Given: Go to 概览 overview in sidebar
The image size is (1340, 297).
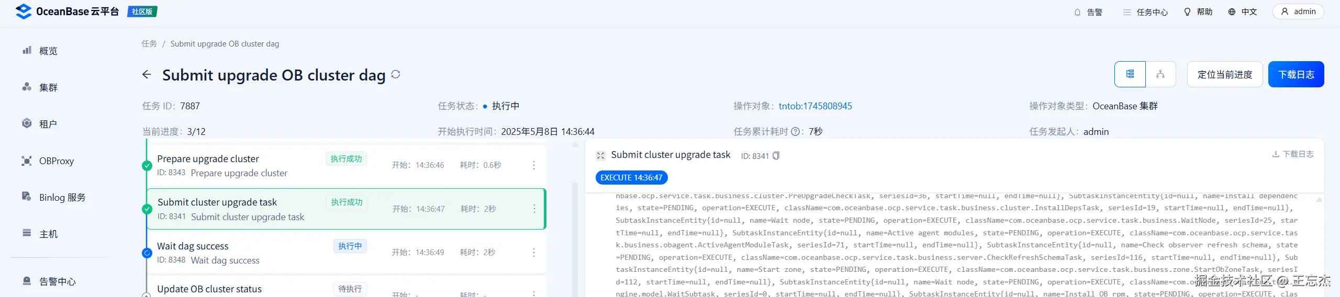Looking at the screenshot, I should [40, 51].
